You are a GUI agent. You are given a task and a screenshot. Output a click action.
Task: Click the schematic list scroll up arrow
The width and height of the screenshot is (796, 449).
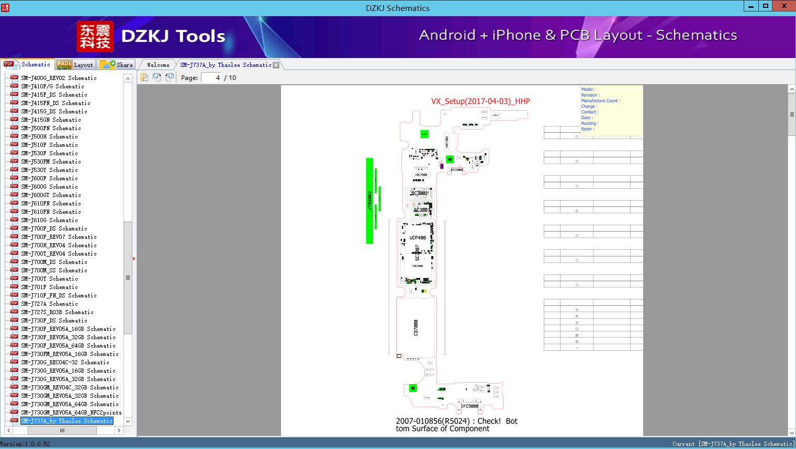click(128, 78)
